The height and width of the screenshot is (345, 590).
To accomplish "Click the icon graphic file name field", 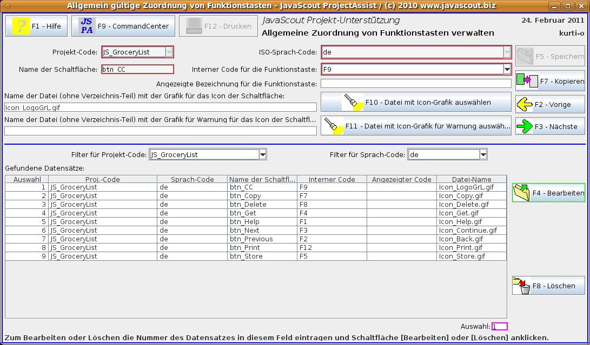I will [160, 107].
